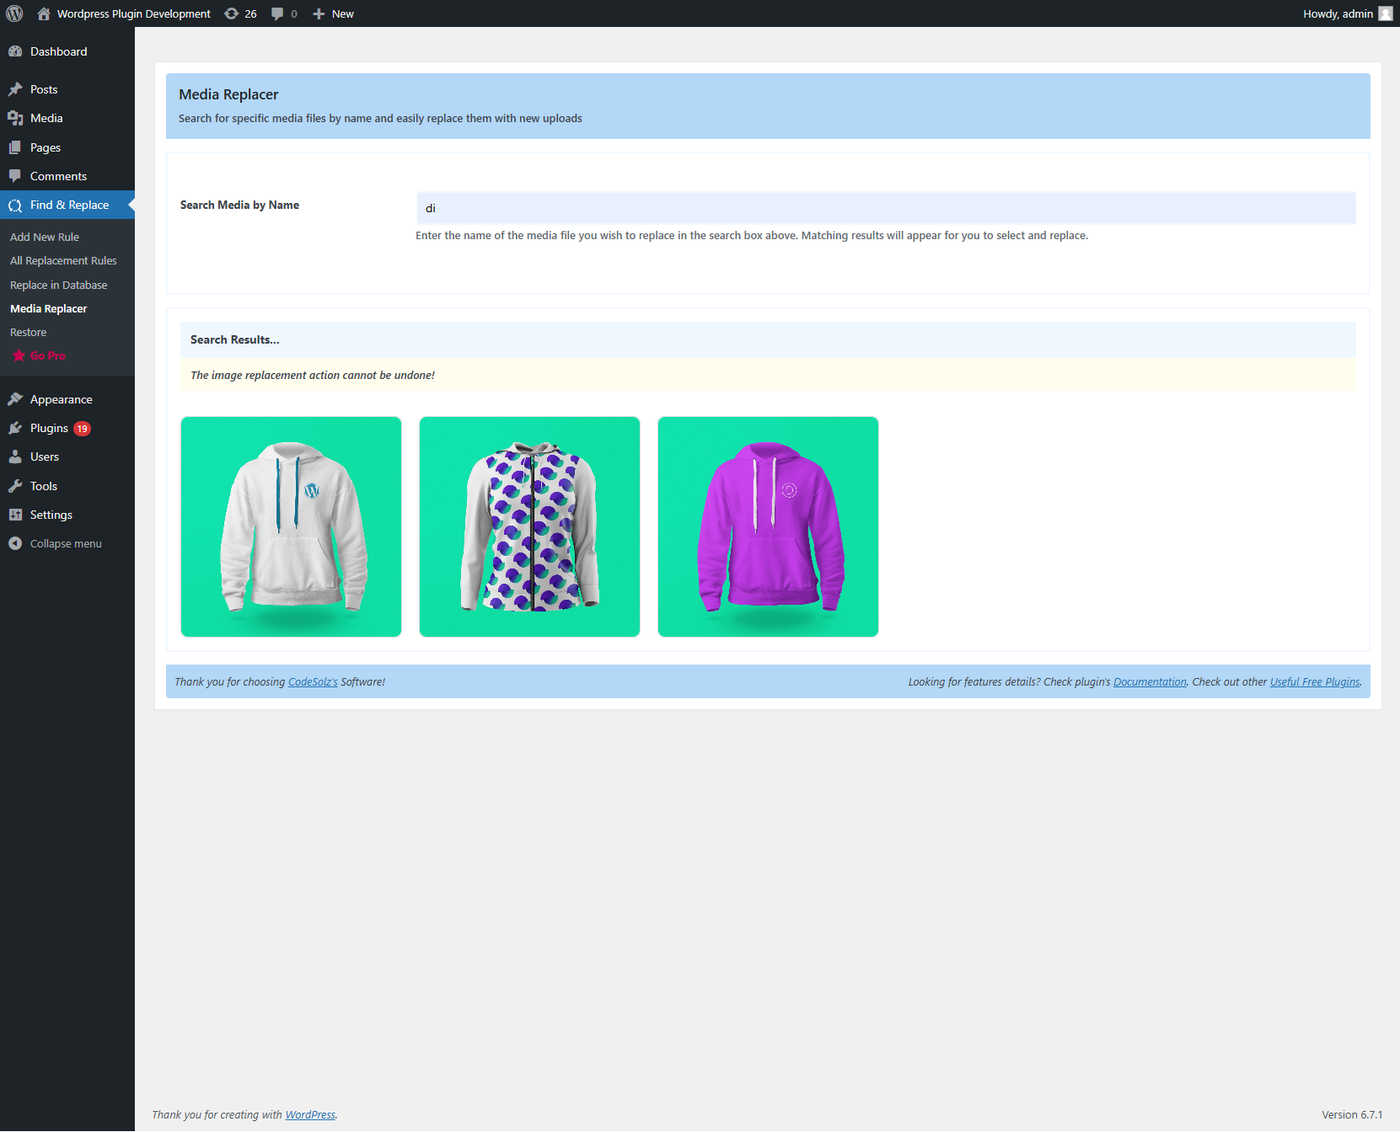Click the Media Replacer page title

click(x=228, y=94)
